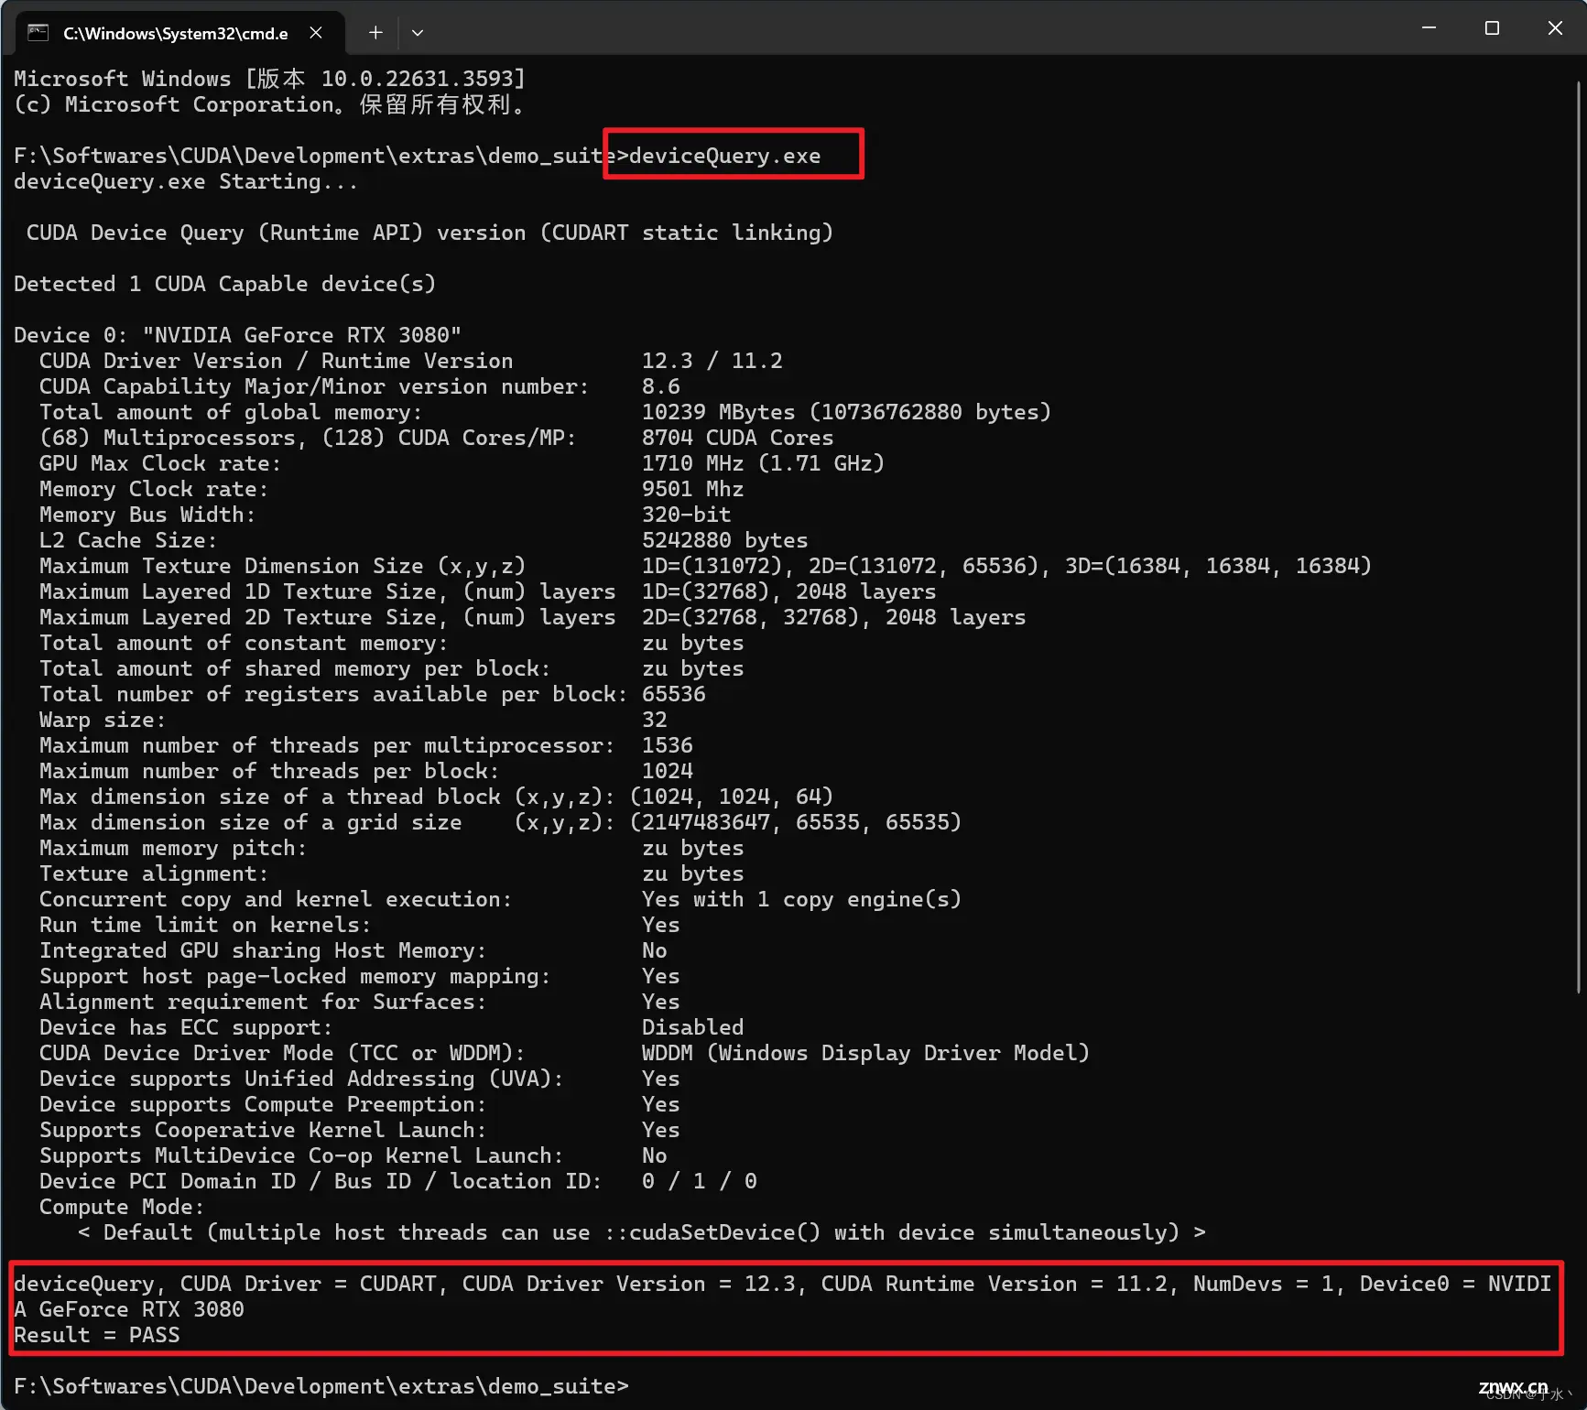This screenshot has height=1410, width=1587.
Task: Click 'CUDA Device Query (Runtime API)' header line
Action: pyautogui.click(x=429, y=233)
